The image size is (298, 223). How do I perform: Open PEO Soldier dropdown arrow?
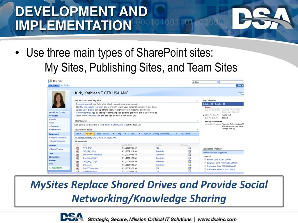(195, 134)
